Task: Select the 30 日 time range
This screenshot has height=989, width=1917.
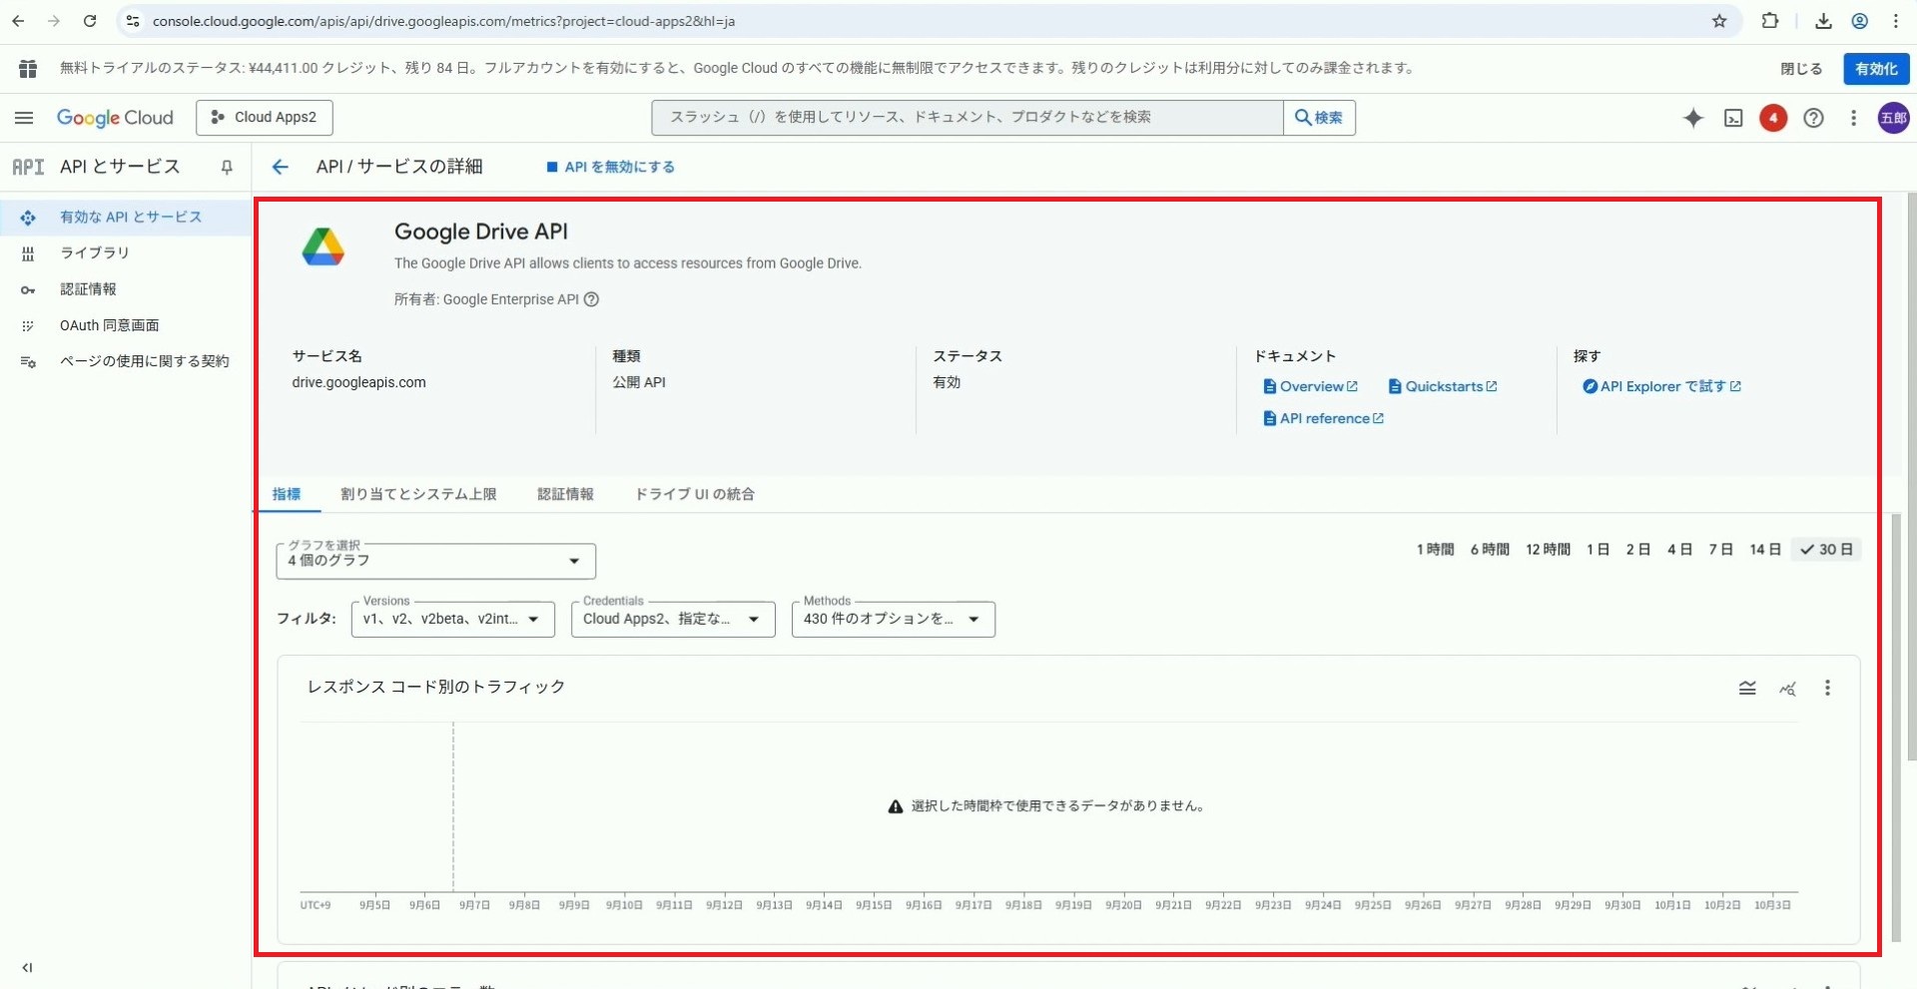Action: (1827, 550)
